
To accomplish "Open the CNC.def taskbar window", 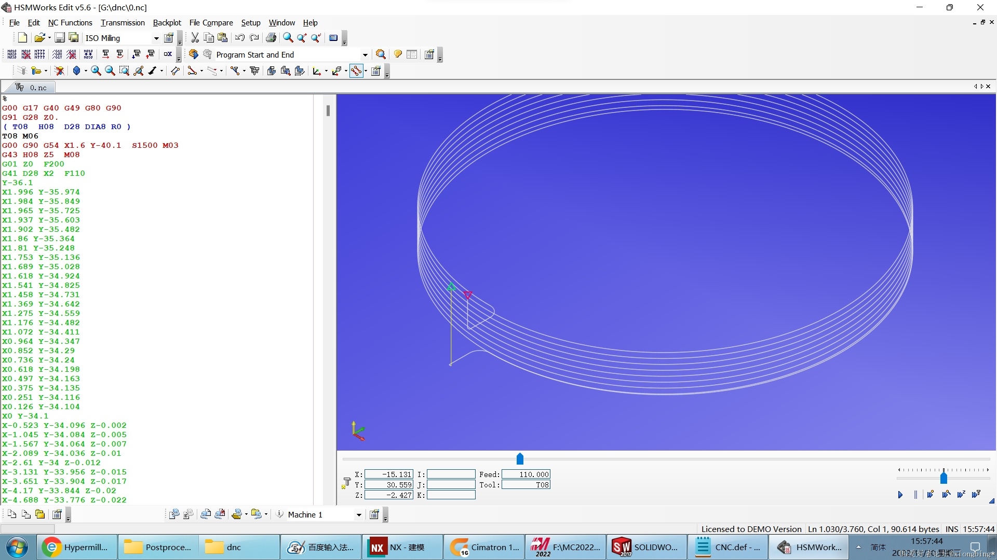I will point(727,547).
